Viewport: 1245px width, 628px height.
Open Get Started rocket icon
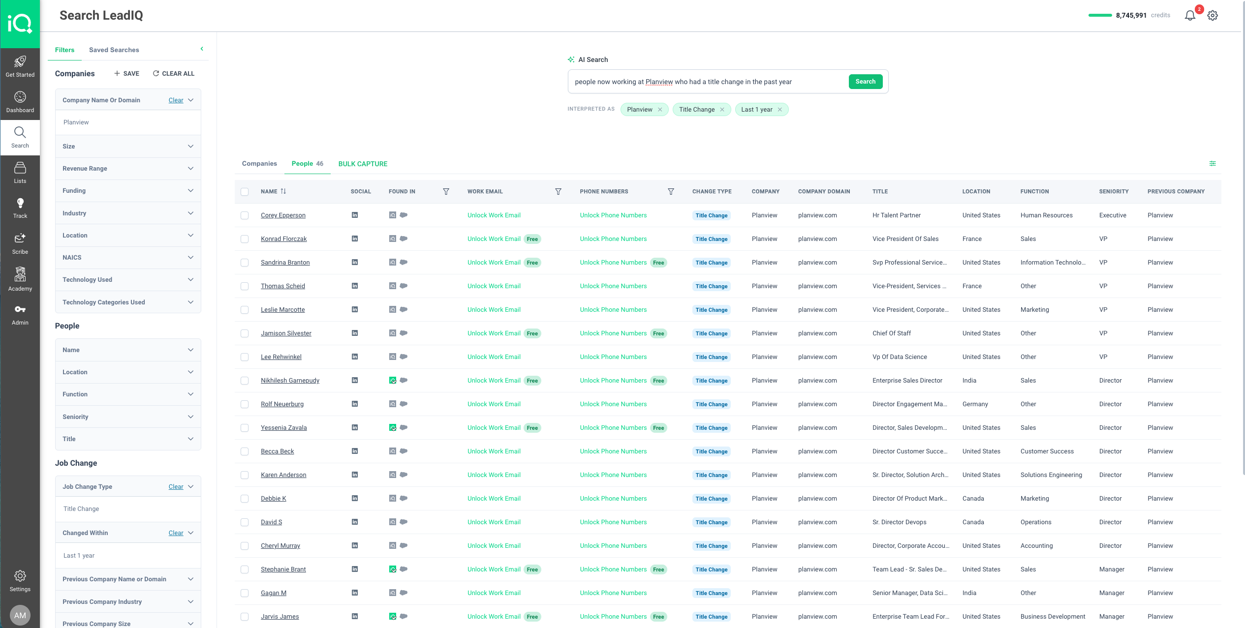point(20,66)
